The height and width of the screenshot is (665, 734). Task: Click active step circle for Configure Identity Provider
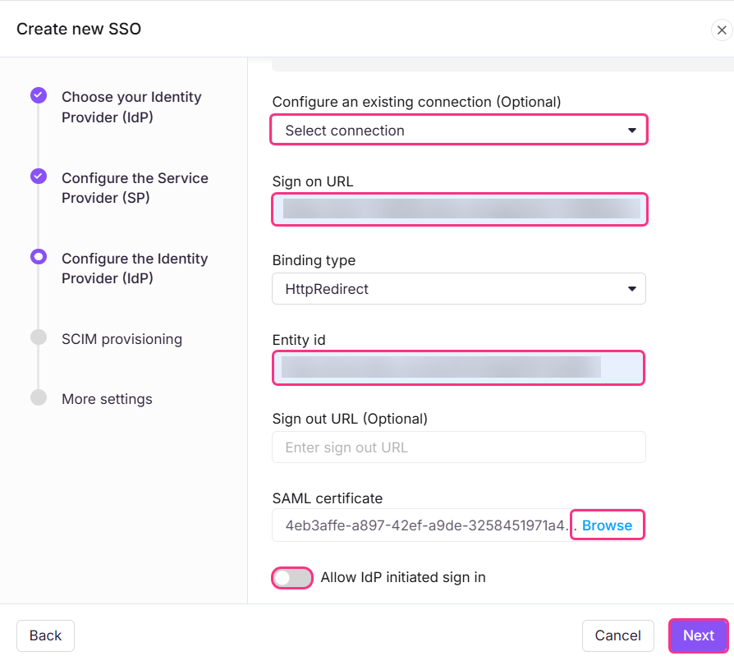[x=39, y=257]
